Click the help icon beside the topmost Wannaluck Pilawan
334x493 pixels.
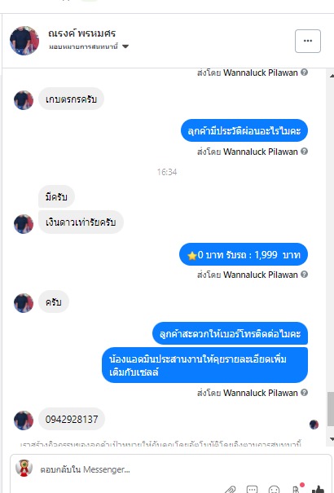[304, 72]
